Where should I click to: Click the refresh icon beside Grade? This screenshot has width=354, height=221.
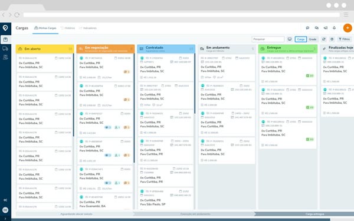(324, 39)
